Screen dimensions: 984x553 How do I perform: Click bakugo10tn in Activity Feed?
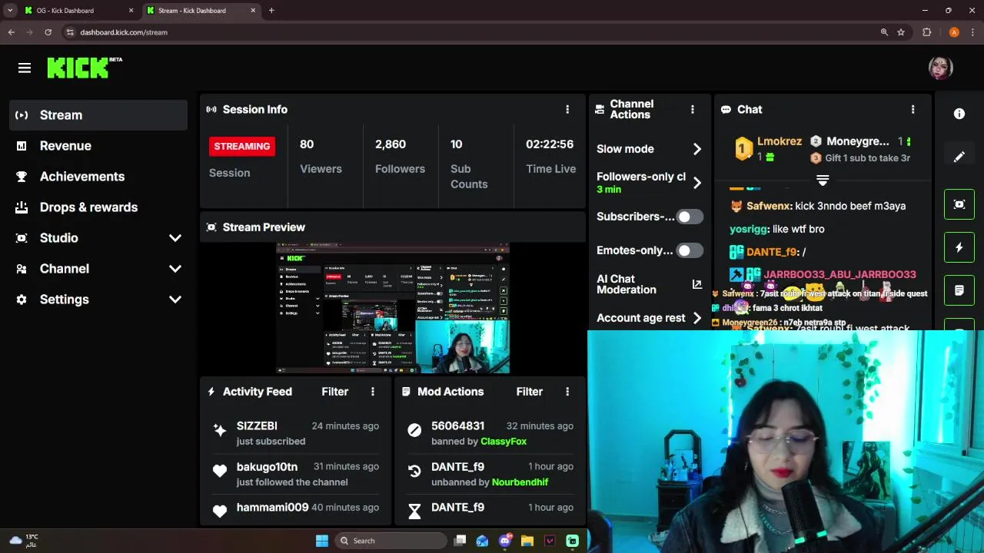(267, 467)
